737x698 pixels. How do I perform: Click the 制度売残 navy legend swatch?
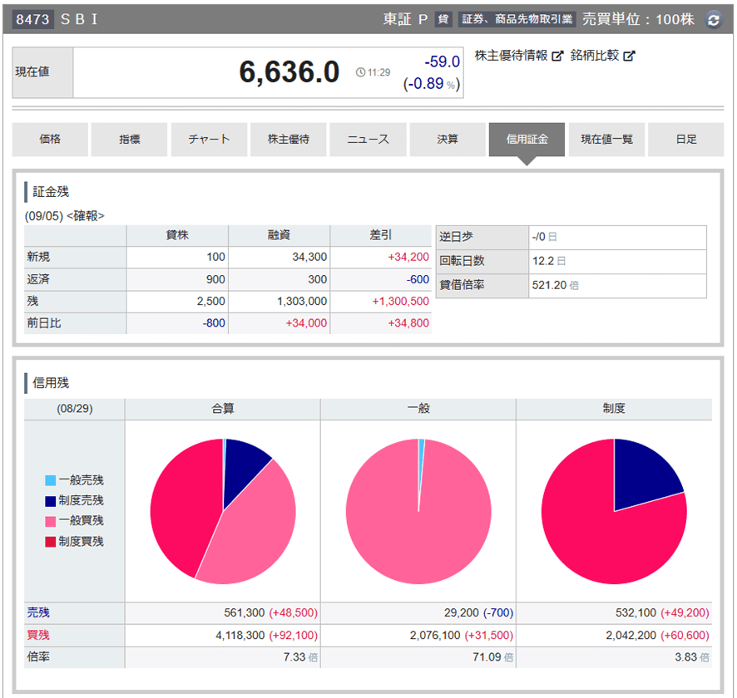pos(51,501)
